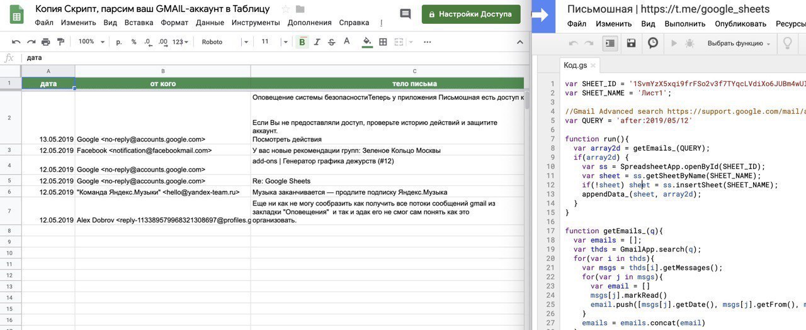This screenshot has width=806, height=330.
Task: Open the Ресурсы menu
Action: click(790, 24)
